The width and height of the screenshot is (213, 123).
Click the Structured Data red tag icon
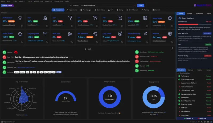pyautogui.click(x=137, y=57)
